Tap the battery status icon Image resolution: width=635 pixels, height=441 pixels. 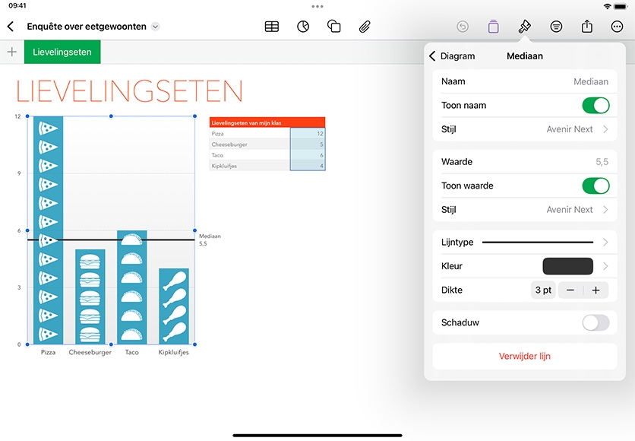click(x=621, y=6)
